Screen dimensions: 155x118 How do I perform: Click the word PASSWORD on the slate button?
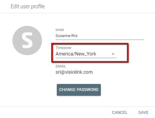point(88,90)
